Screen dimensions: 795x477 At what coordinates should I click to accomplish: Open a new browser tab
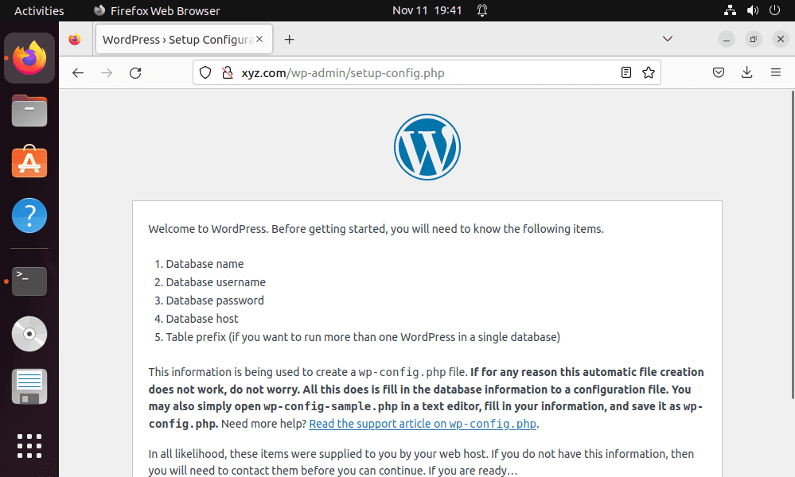click(x=289, y=40)
